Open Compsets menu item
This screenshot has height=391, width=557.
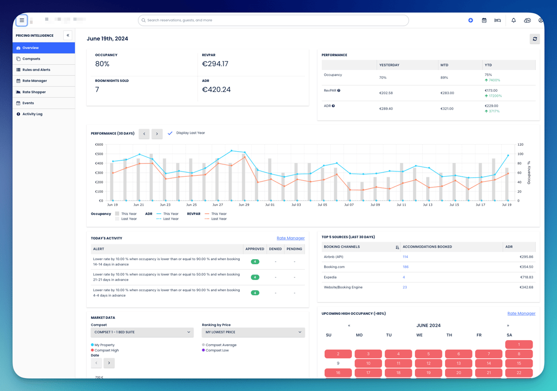44,59
